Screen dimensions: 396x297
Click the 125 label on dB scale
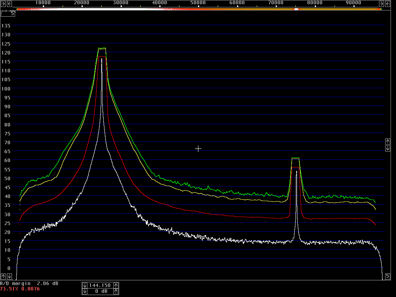[x=6, y=44]
